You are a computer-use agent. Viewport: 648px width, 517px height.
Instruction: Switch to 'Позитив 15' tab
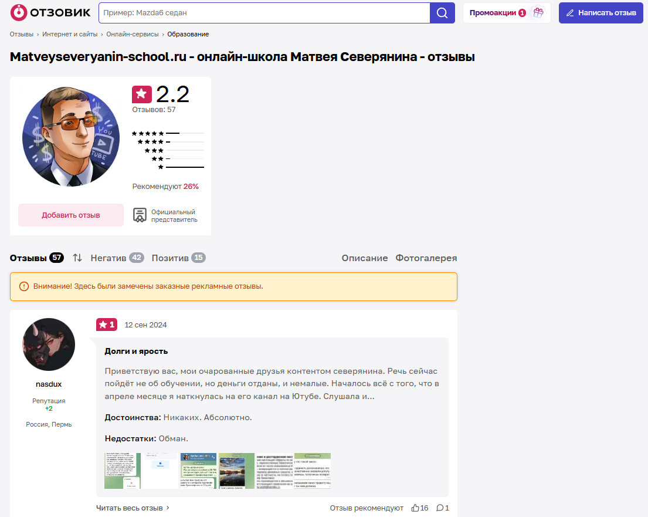coord(178,258)
